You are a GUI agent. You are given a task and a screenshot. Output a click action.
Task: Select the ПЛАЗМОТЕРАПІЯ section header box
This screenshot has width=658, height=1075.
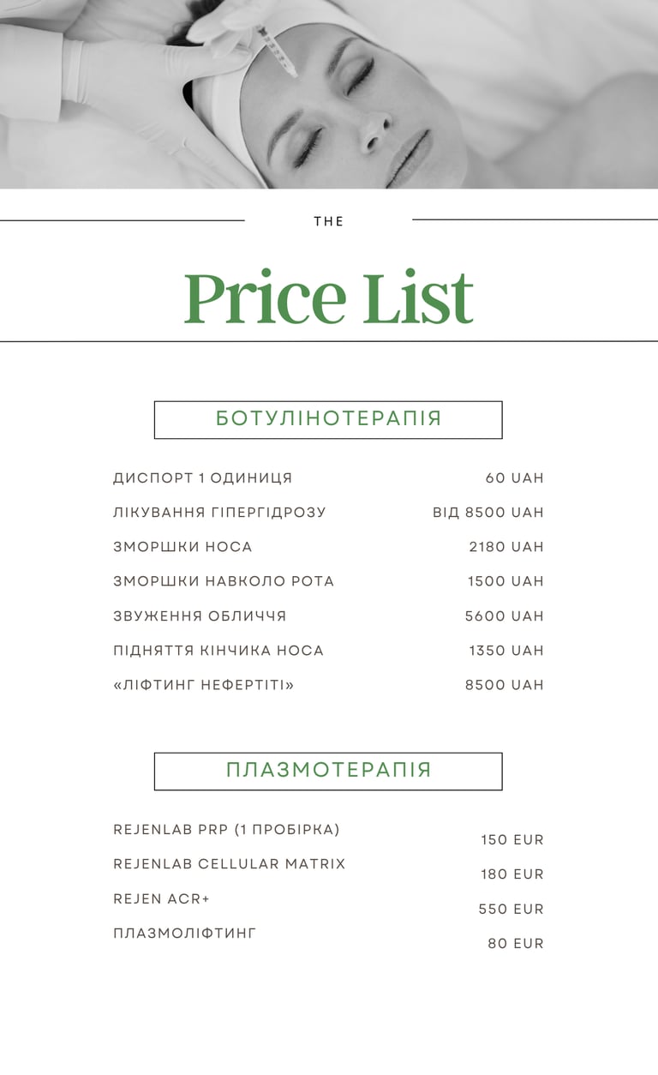tap(328, 771)
